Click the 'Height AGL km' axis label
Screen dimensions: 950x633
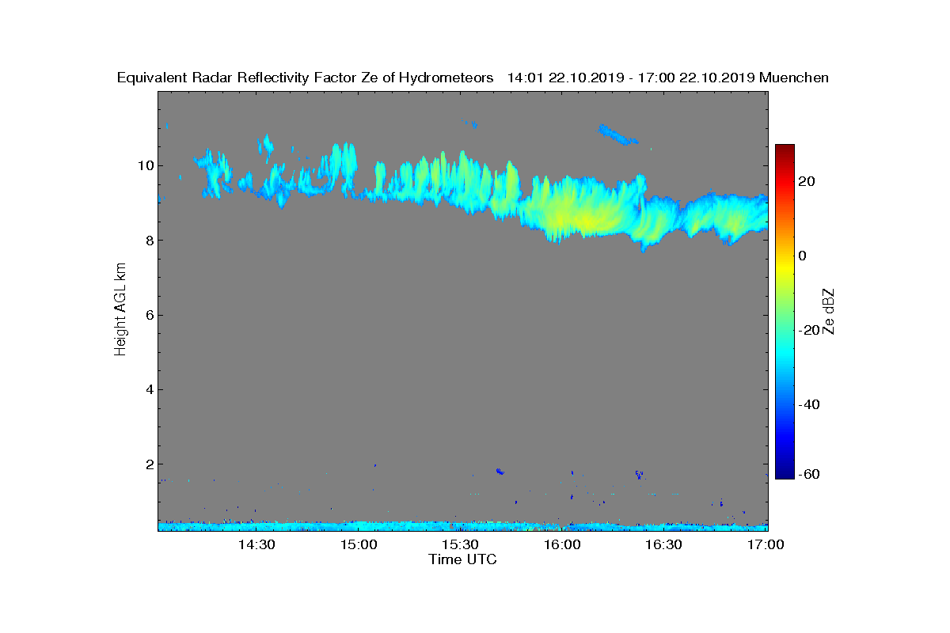[120, 309]
